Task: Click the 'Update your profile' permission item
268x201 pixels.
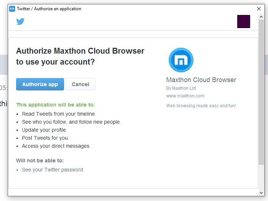Action: 44,130
